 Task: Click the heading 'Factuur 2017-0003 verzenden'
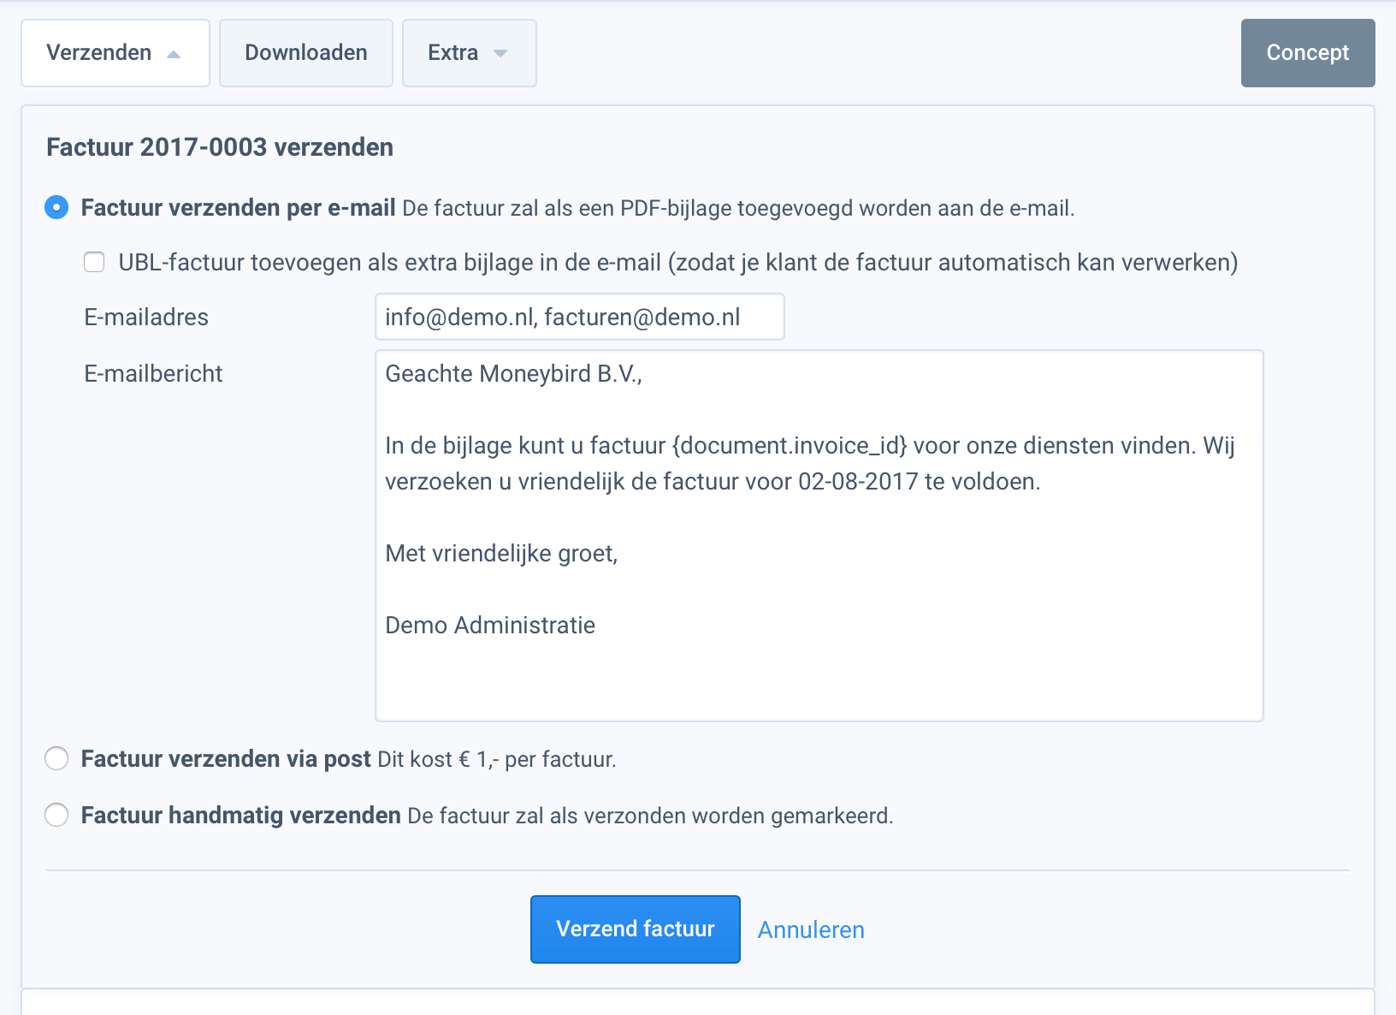[220, 147]
